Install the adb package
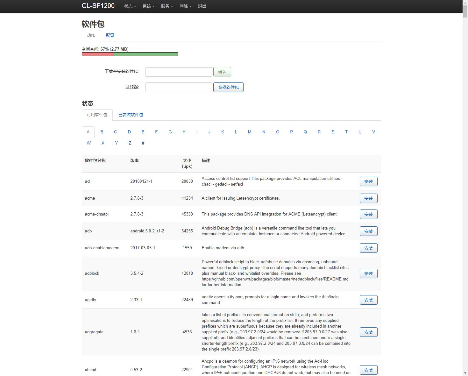468x376 pixels. click(x=369, y=231)
